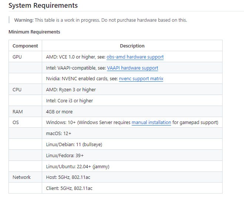Open the VAAPI hardware support link

coord(132,68)
